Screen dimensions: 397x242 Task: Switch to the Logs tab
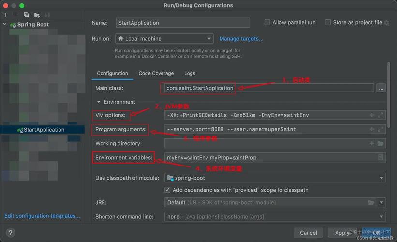click(x=190, y=73)
